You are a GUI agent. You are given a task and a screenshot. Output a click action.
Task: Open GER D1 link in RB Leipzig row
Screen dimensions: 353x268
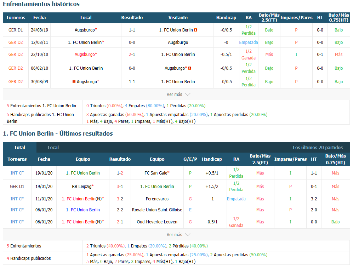pyautogui.click(x=17, y=187)
